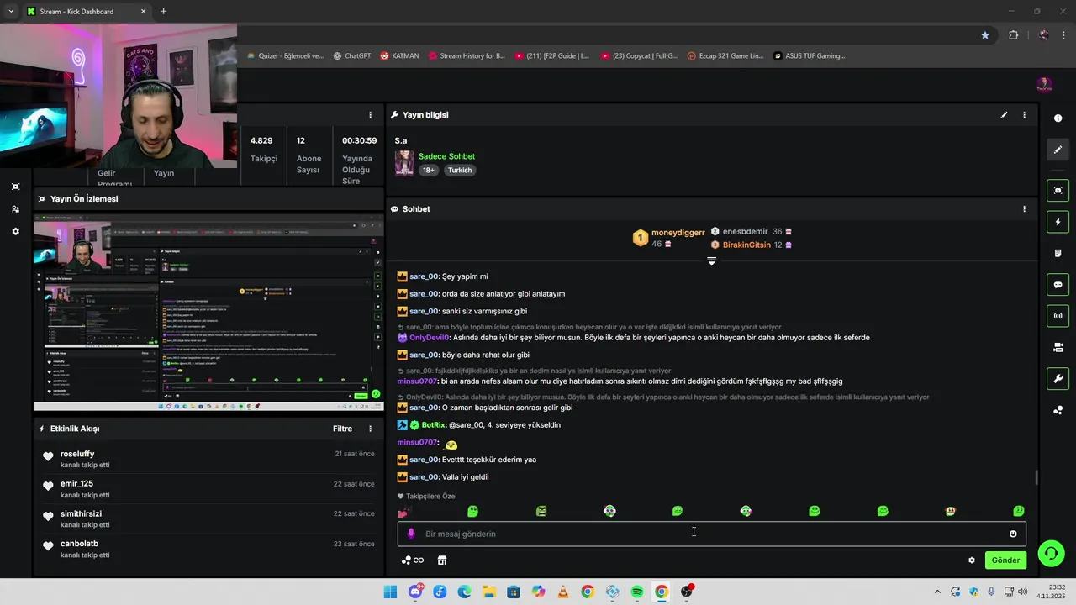Open the Ezcap 321 Game Link bookmark
1076x605 pixels.
tap(725, 56)
